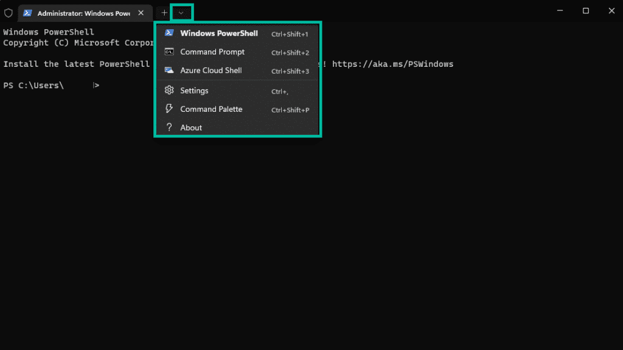
Task: Click the Azure Cloud Shell cloud icon
Action: 169,71
